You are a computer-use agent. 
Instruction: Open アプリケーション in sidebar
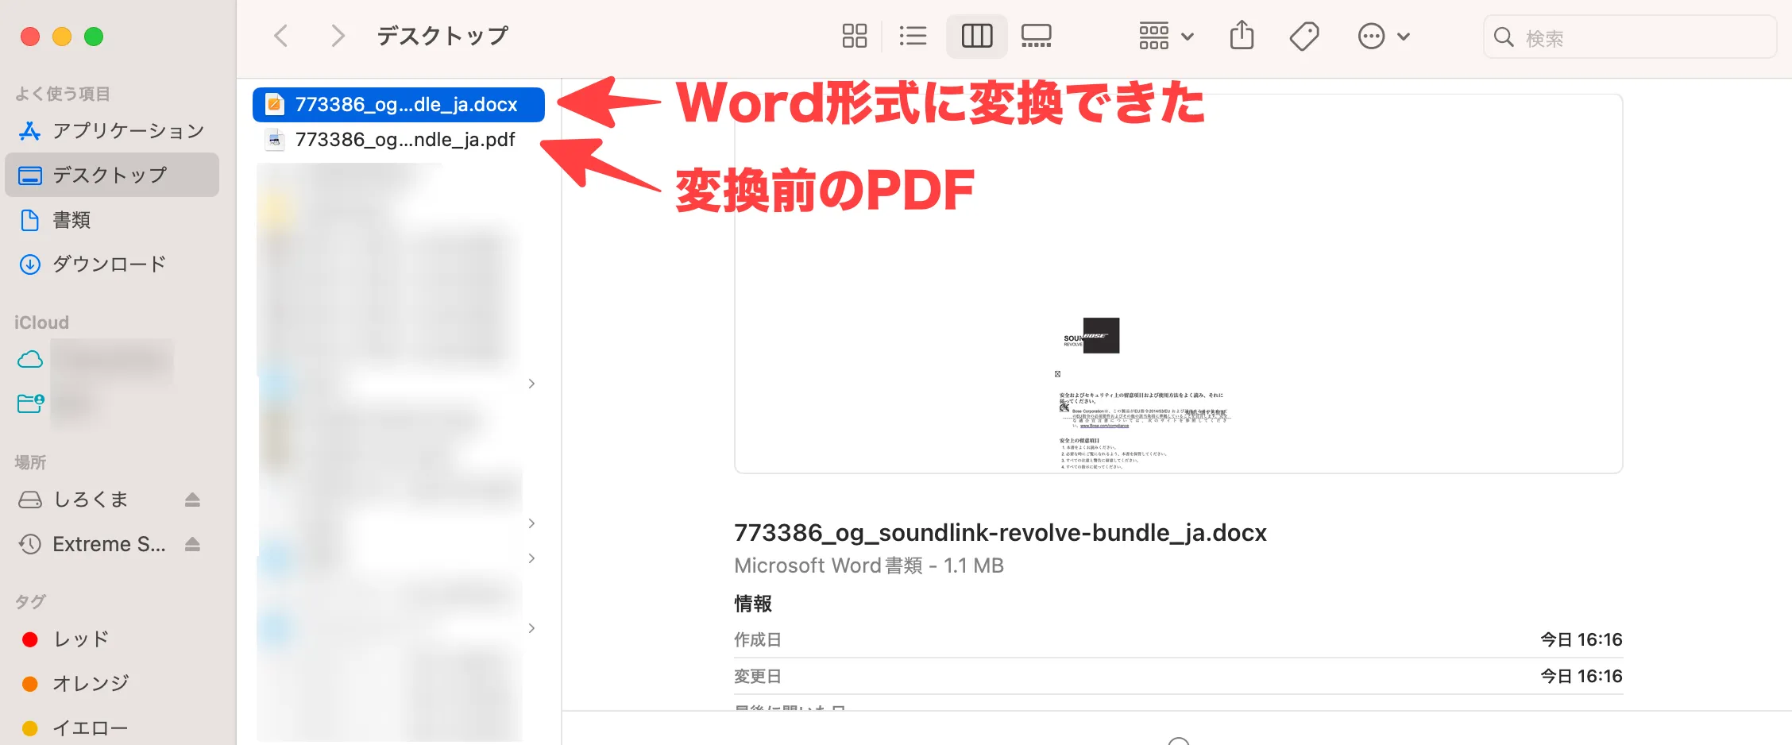click(112, 130)
